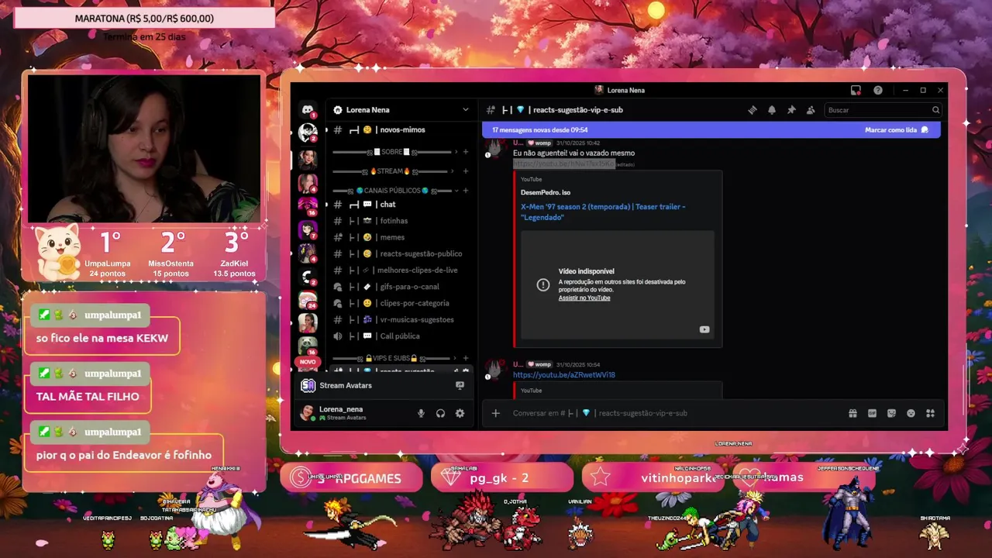The image size is (992, 558).
Task: Open the youtu.be/aZRwetWVi18 link
Action: [563, 375]
